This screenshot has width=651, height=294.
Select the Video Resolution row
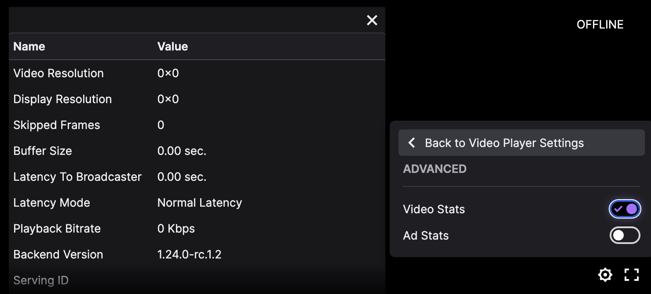pos(59,73)
